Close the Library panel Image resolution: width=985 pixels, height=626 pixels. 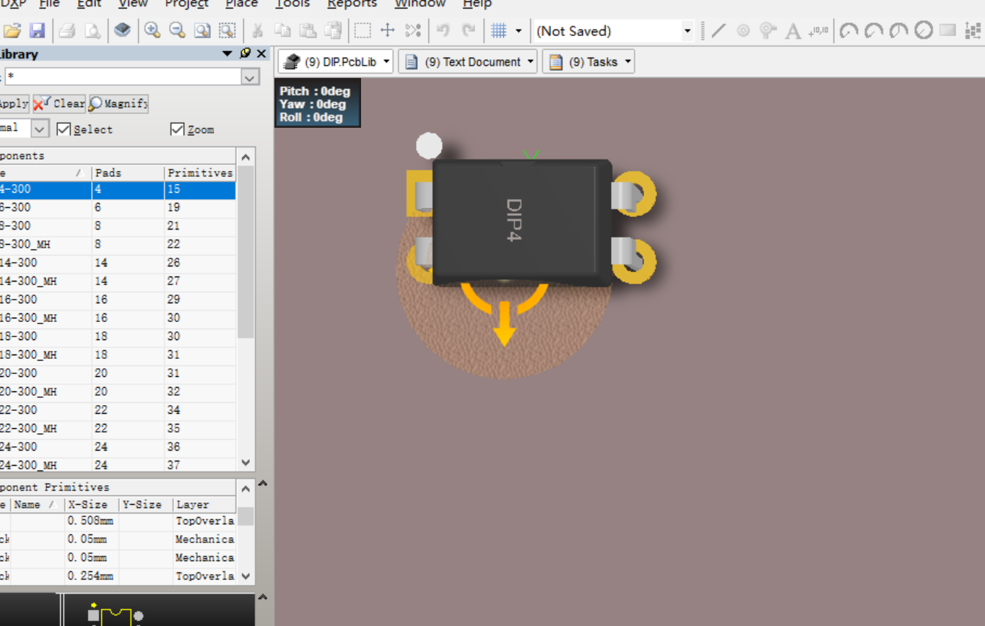point(261,53)
